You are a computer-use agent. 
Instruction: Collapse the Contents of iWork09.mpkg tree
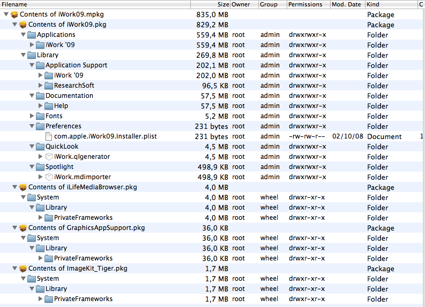(6, 14)
